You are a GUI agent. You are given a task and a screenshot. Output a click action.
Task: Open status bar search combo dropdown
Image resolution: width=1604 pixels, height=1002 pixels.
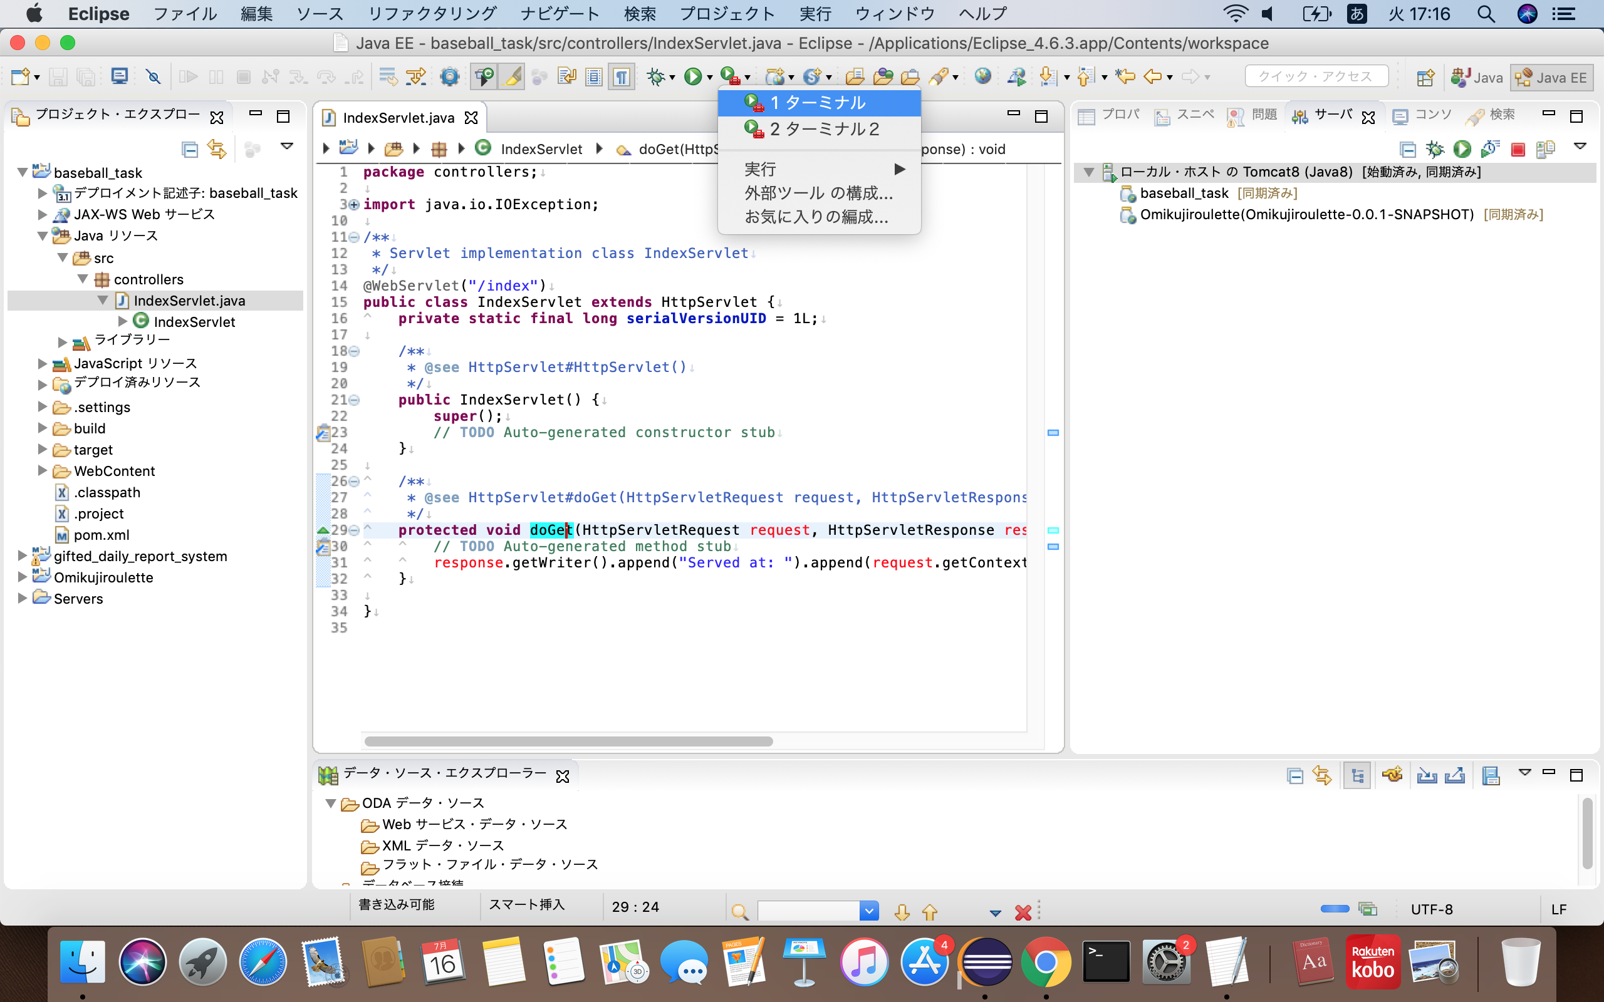pyautogui.click(x=869, y=911)
